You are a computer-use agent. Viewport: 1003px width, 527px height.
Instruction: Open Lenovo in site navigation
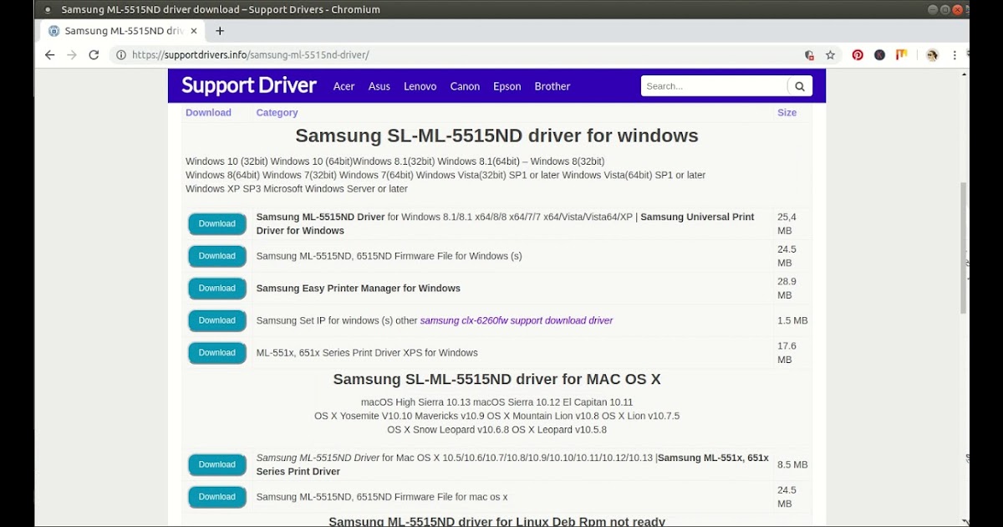(420, 86)
